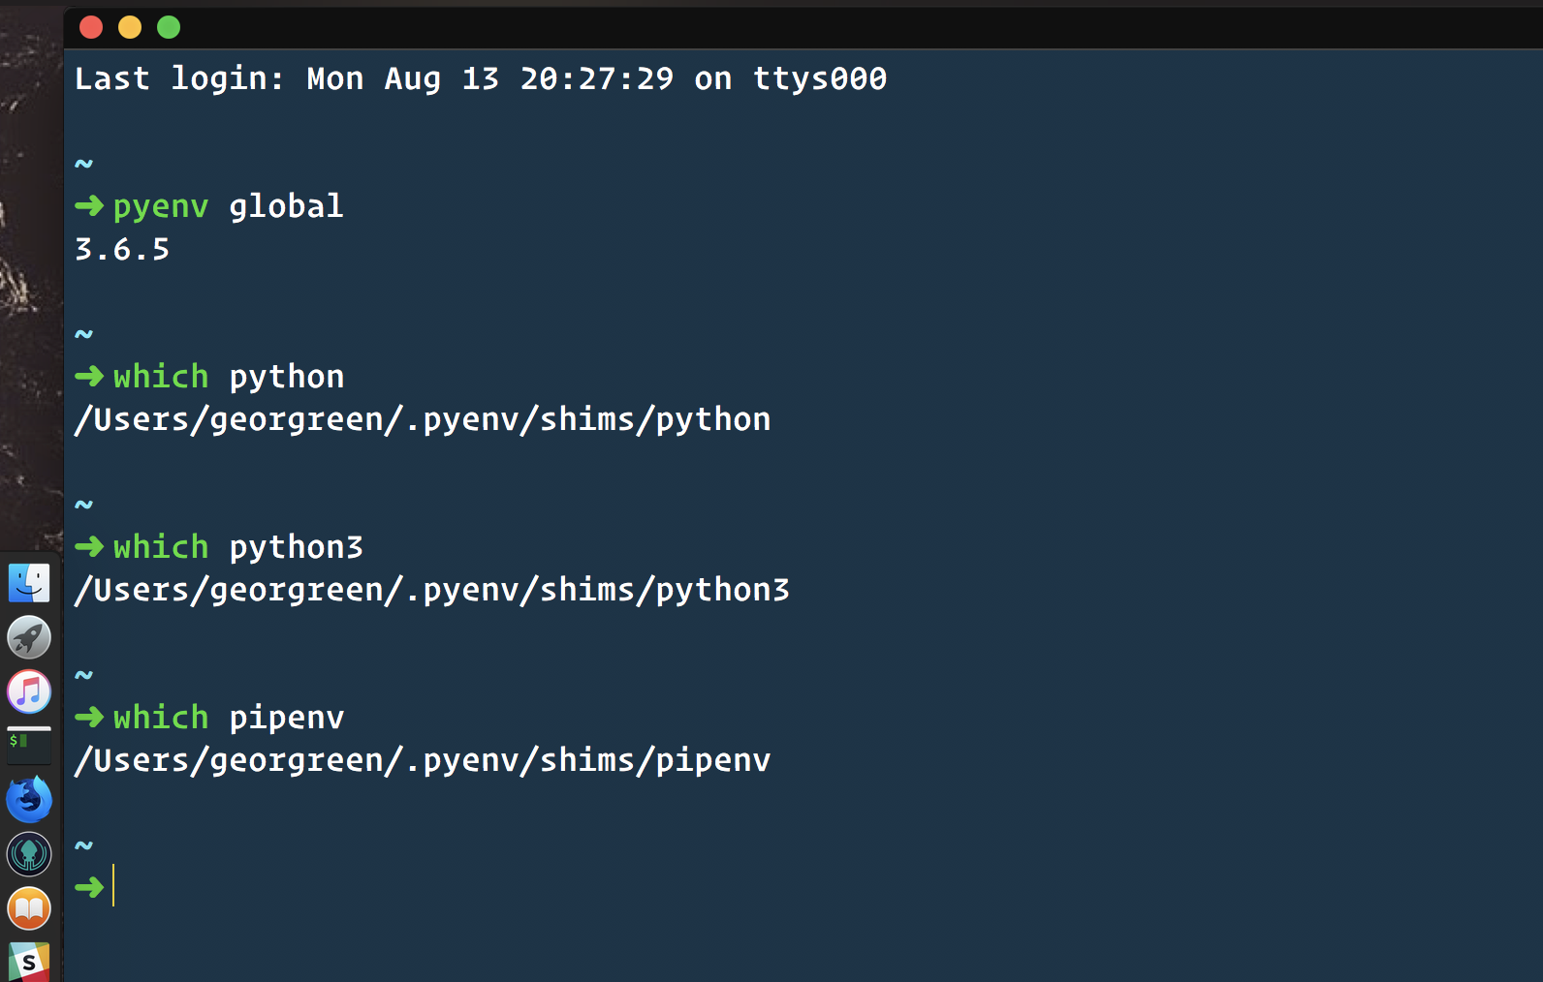Screen dimensions: 1543x982
Task: Launch iTunes from the dock
Action: 29,691
